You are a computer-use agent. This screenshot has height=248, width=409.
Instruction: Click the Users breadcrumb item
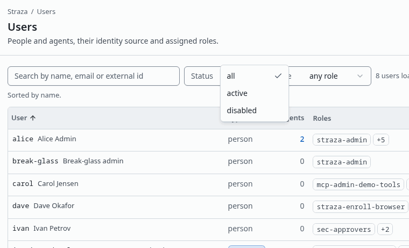(x=46, y=12)
